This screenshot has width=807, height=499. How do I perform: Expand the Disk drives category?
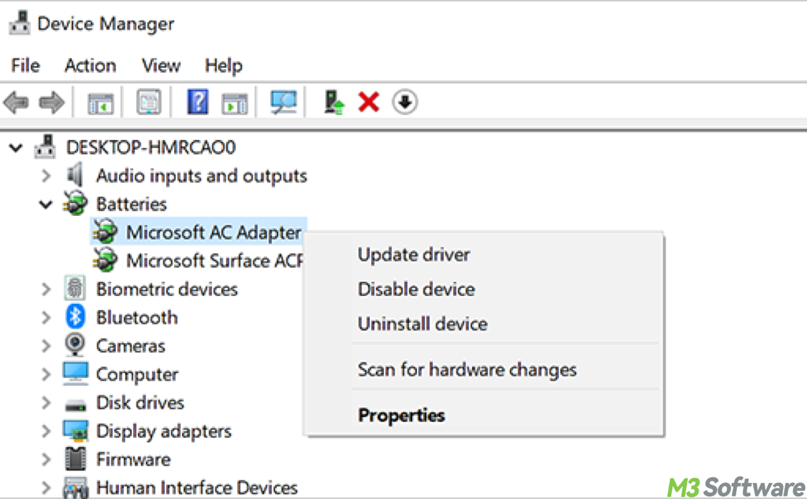pos(46,402)
